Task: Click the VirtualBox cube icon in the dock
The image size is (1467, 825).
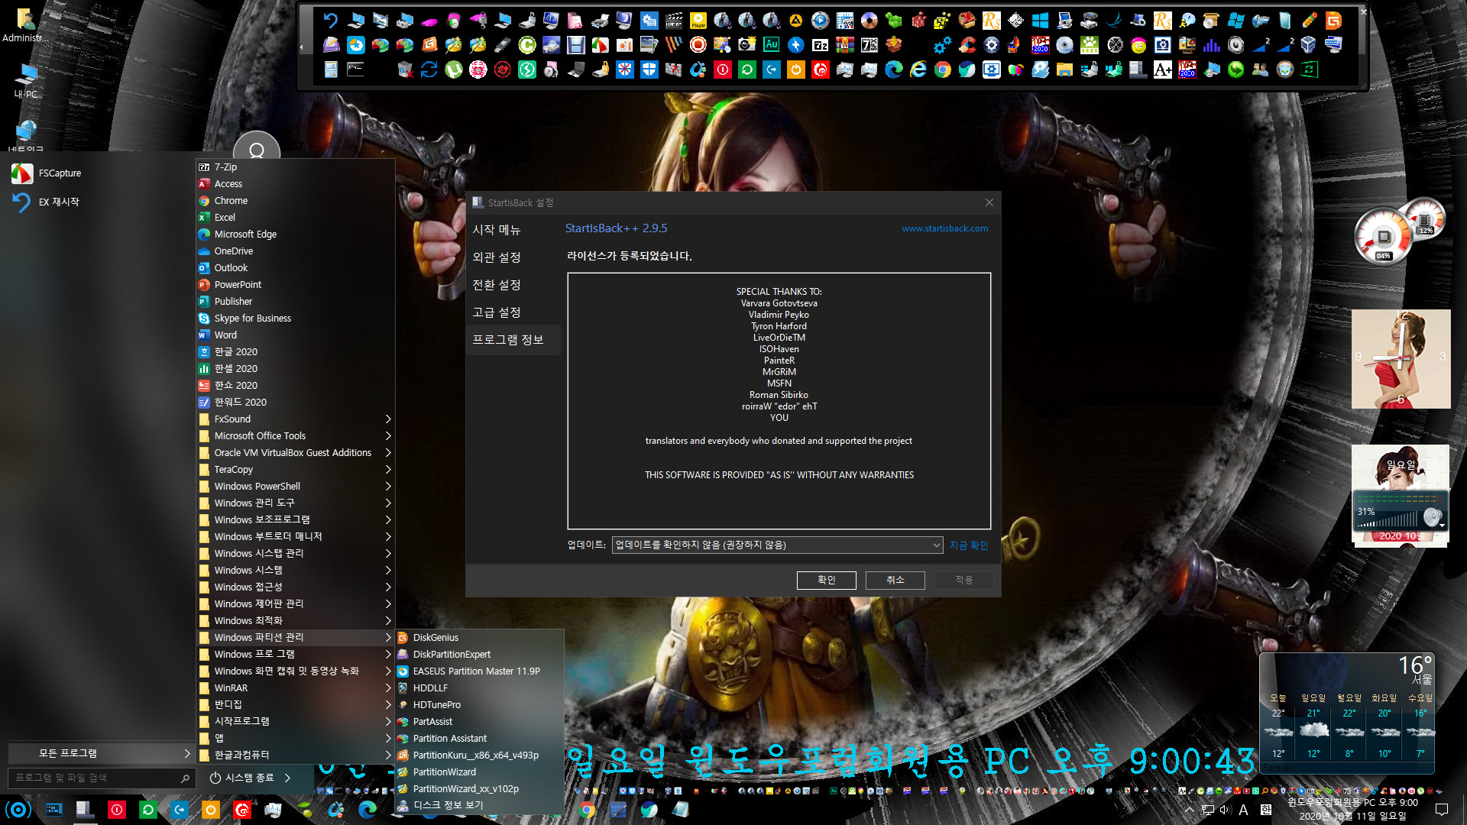Action: 1309,45
